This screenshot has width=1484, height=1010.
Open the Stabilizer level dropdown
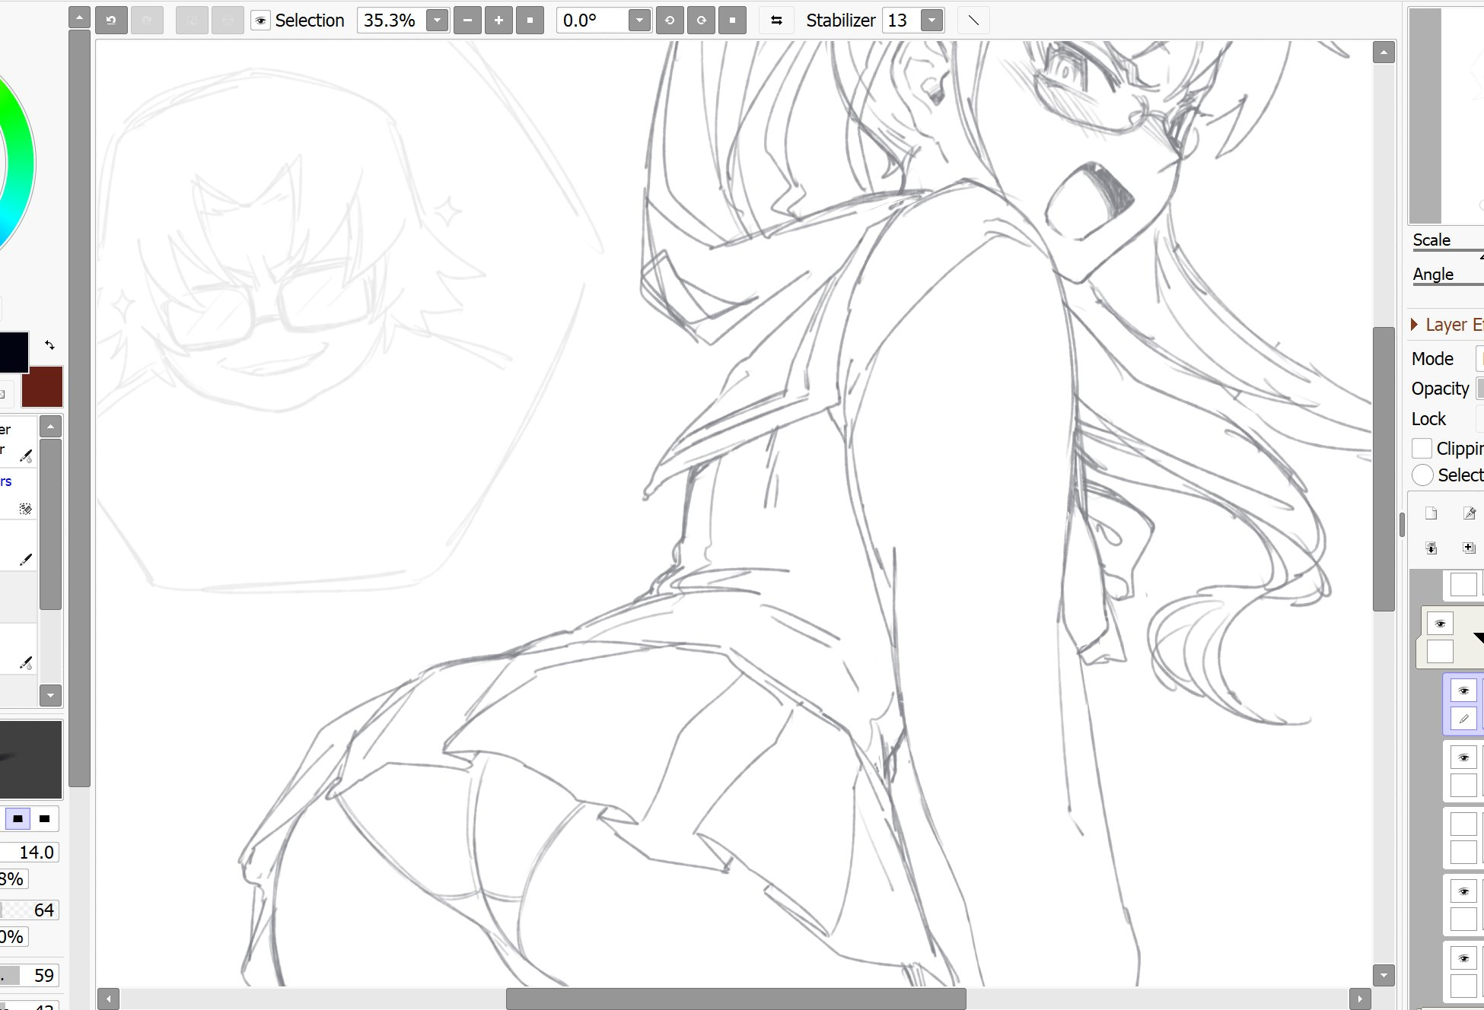pos(931,21)
